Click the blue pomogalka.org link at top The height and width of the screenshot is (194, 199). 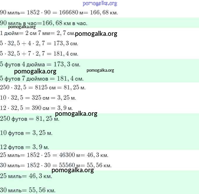100,4
